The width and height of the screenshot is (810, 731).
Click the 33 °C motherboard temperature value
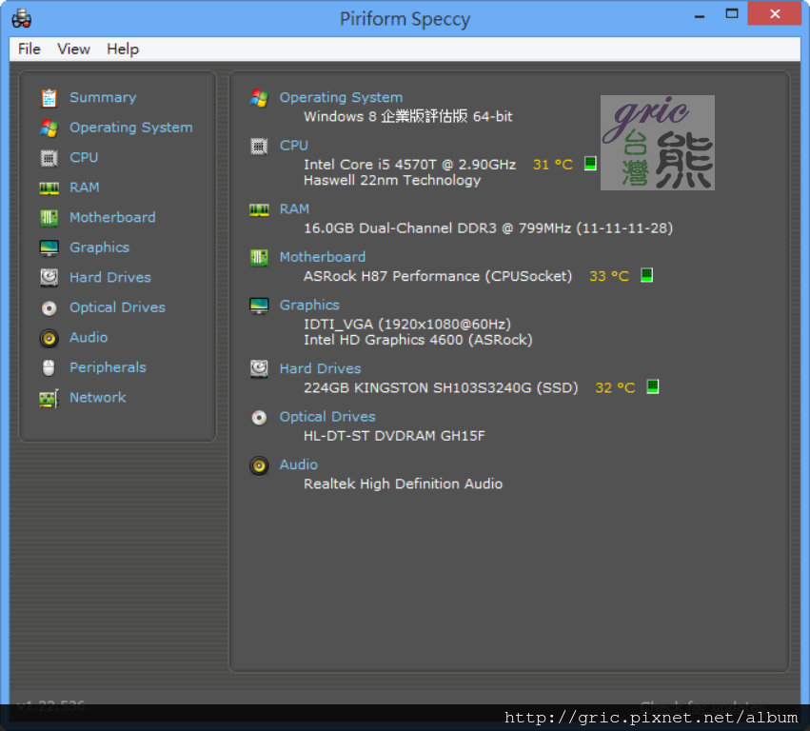point(609,276)
